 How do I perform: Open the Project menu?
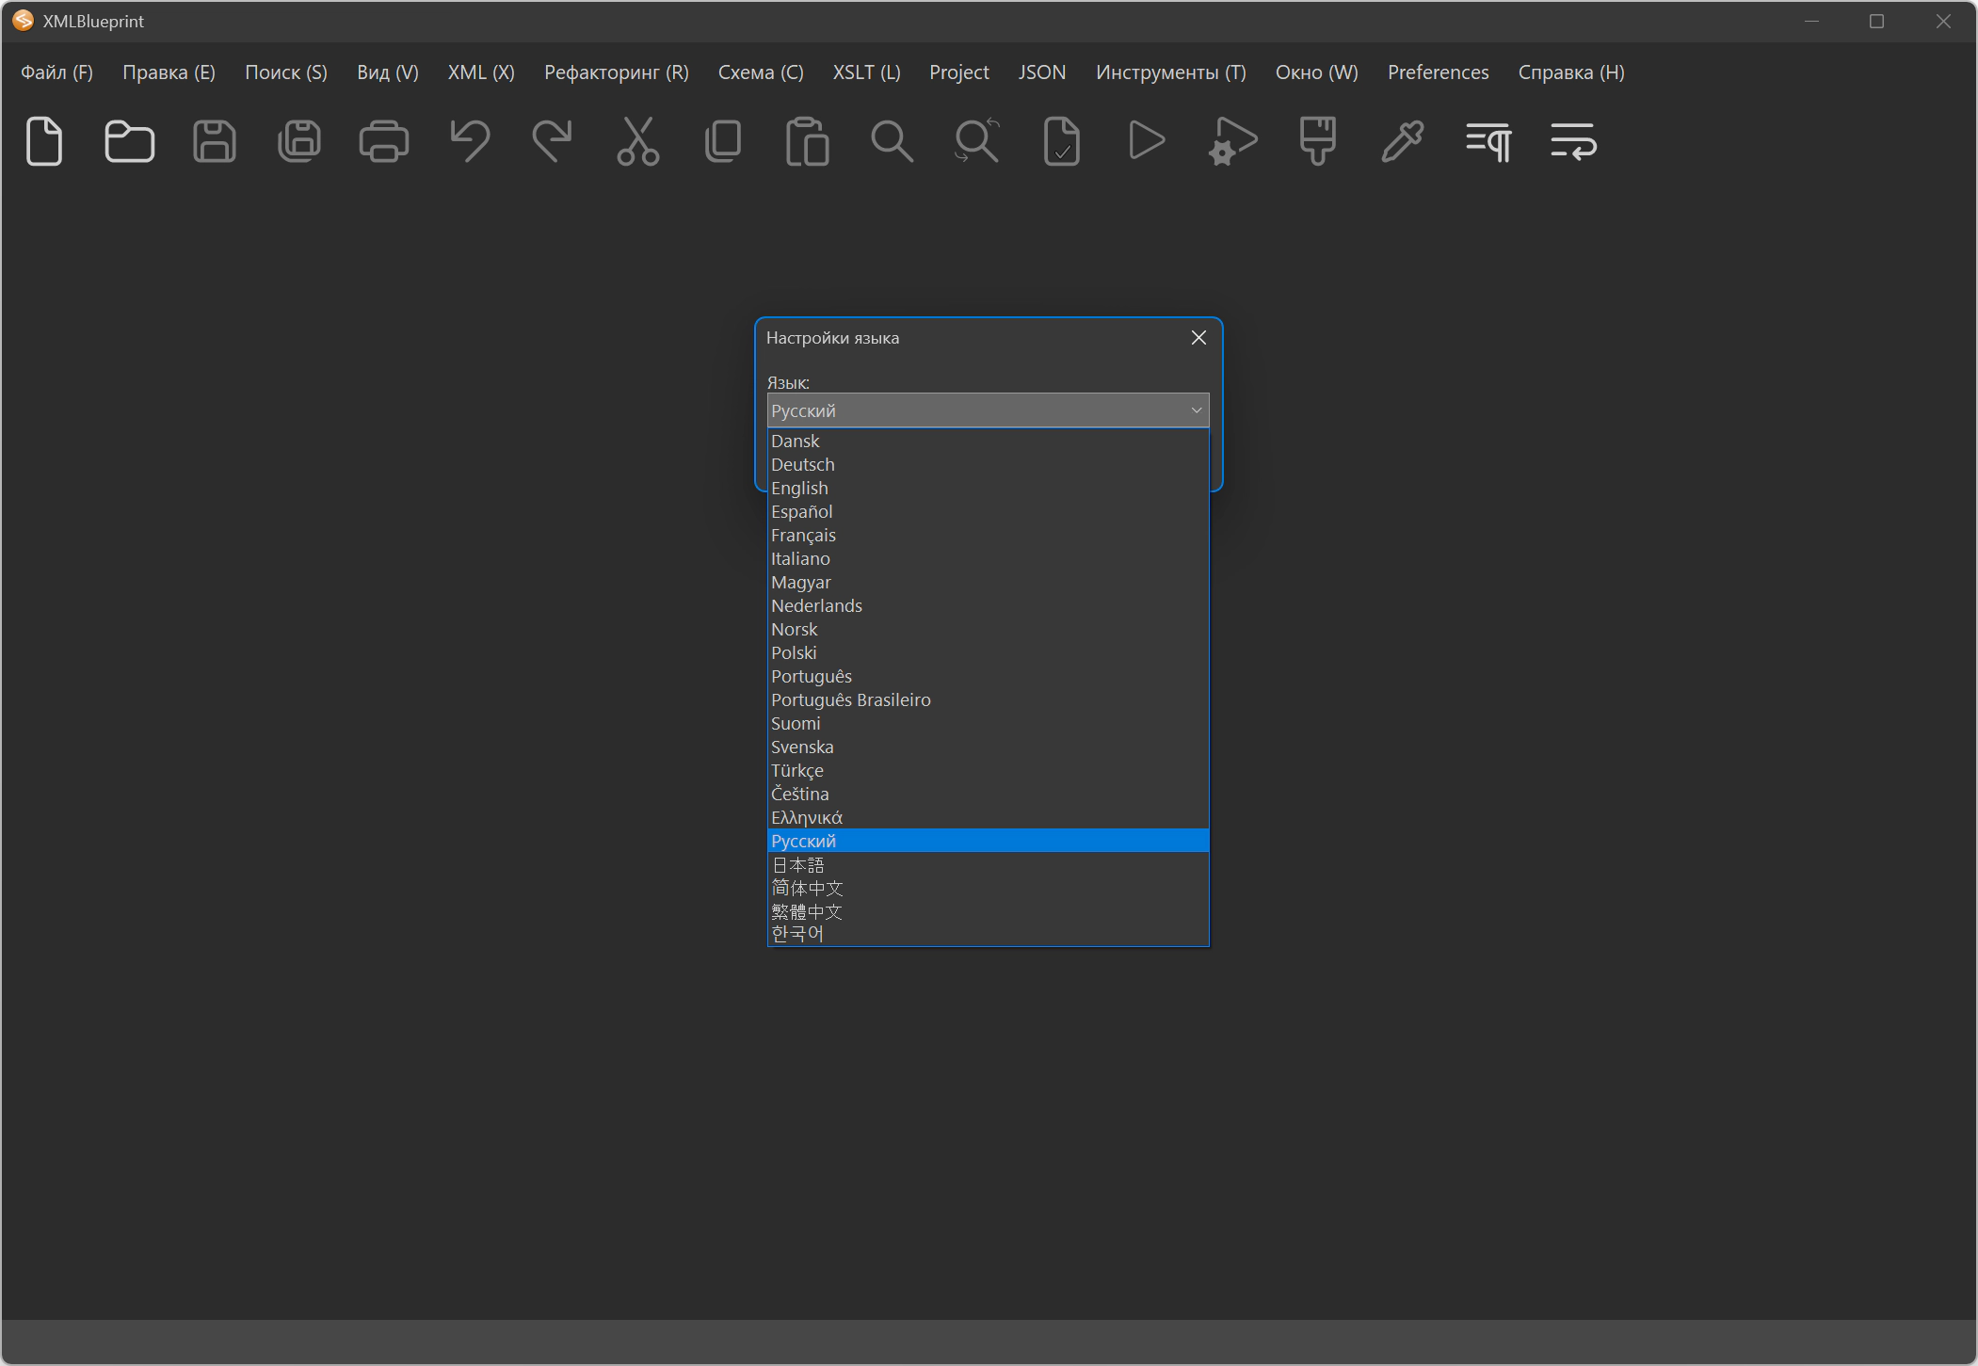tap(959, 72)
